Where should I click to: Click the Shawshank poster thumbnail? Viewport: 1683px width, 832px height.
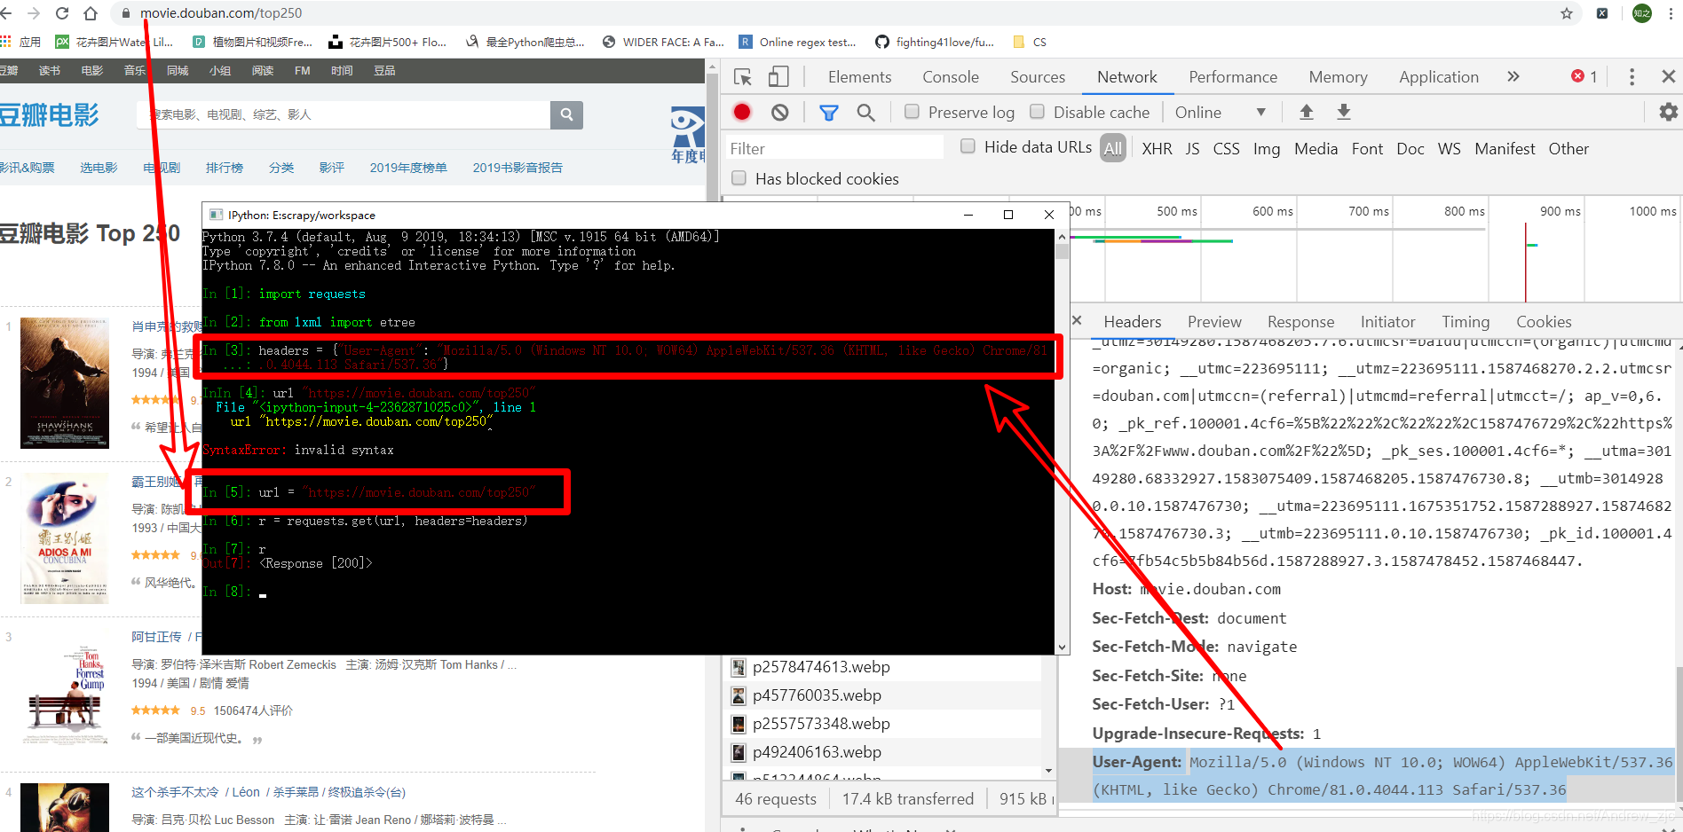65,382
